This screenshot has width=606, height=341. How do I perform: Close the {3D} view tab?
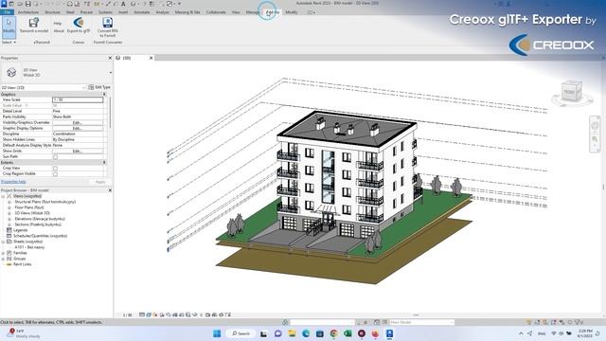151,58
